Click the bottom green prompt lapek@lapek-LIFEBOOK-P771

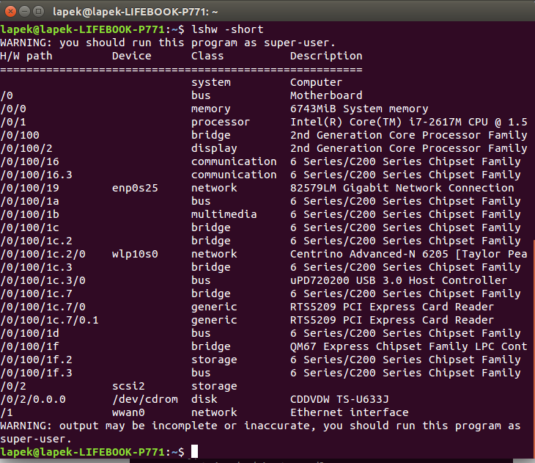click(83, 452)
